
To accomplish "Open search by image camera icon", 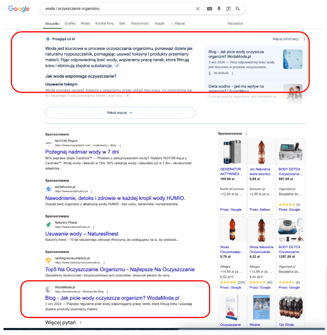I will pyautogui.click(x=229, y=9).
